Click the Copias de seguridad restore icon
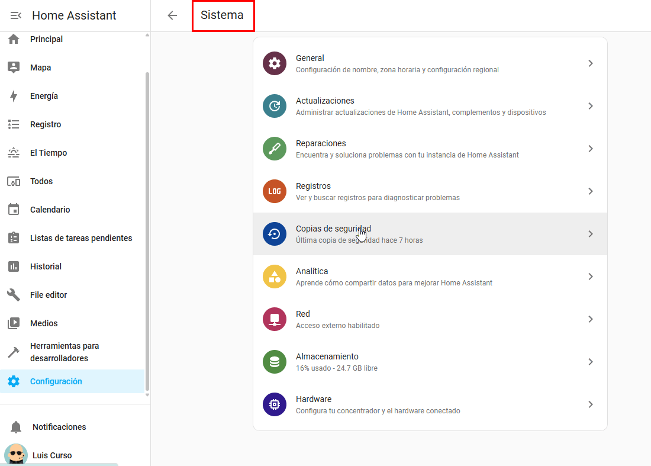 click(x=275, y=234)
